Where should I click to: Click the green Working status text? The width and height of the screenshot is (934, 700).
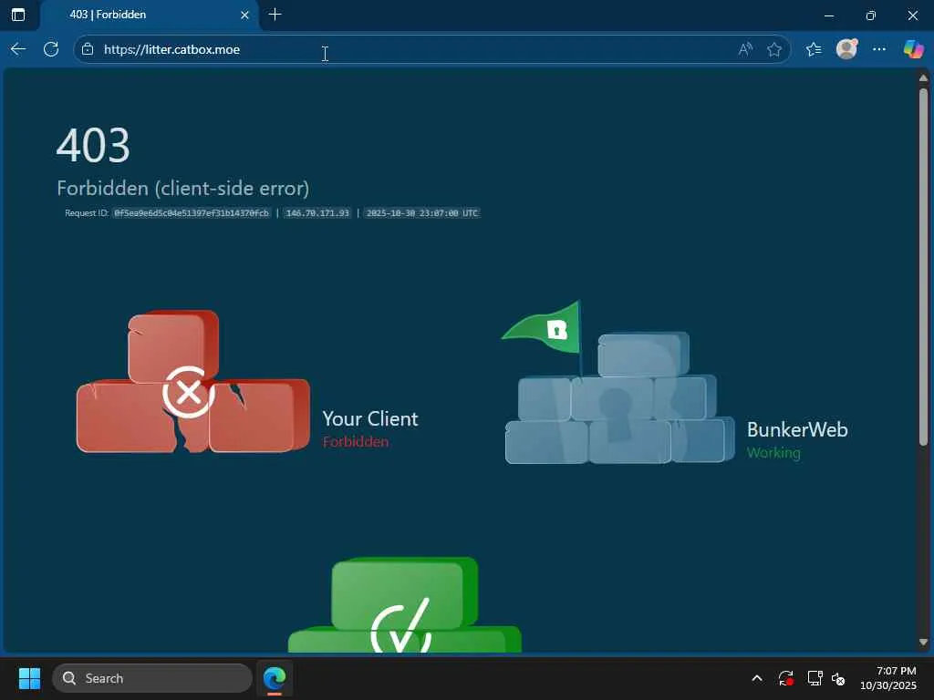pyautogui.click(x=773, y=453)
